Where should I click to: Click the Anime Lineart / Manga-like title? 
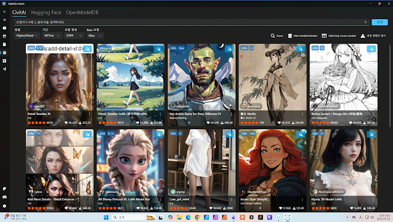click(x=337, y=114)
